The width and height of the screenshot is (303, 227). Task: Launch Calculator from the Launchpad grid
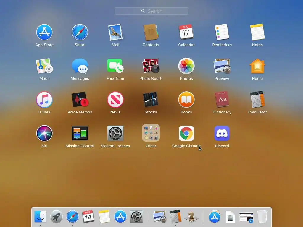pos(257,100)
